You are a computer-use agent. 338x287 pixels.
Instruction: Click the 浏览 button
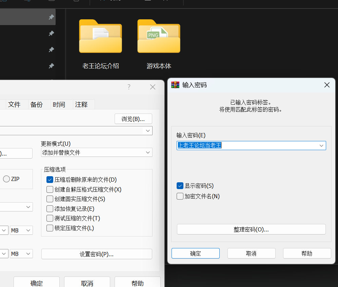click(x=133, y=119)
